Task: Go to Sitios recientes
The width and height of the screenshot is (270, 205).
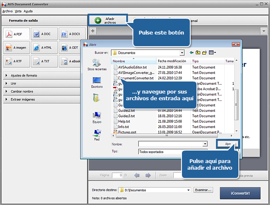Action: (x=97, y=65)
